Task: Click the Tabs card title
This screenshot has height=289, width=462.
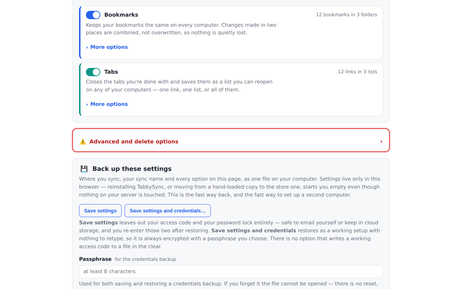Action: click(111, 72)
